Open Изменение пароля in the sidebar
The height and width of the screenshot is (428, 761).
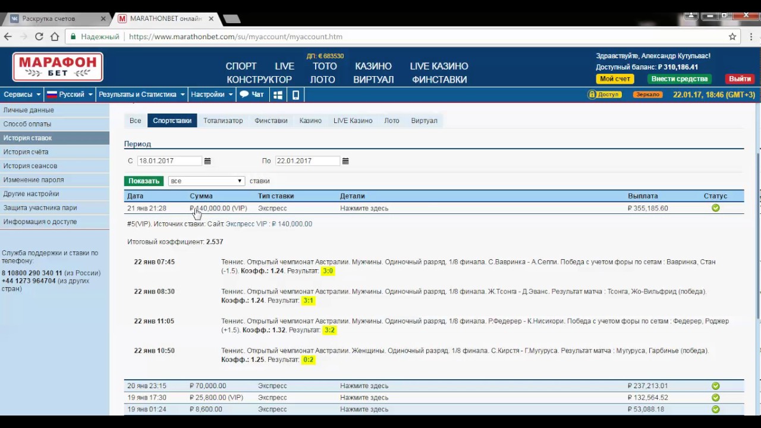(55, 180)
